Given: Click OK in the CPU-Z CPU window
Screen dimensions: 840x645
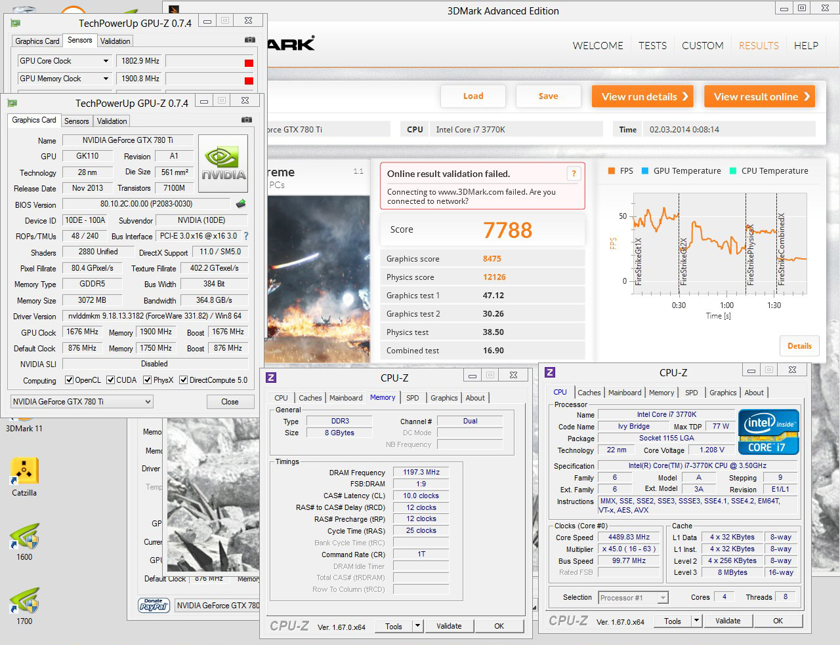Looking at the screenshot, I should tap(778, 621).
